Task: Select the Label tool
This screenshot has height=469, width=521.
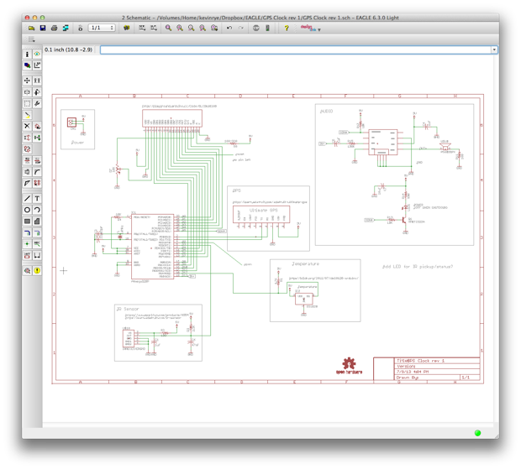Action: point(37,244)
